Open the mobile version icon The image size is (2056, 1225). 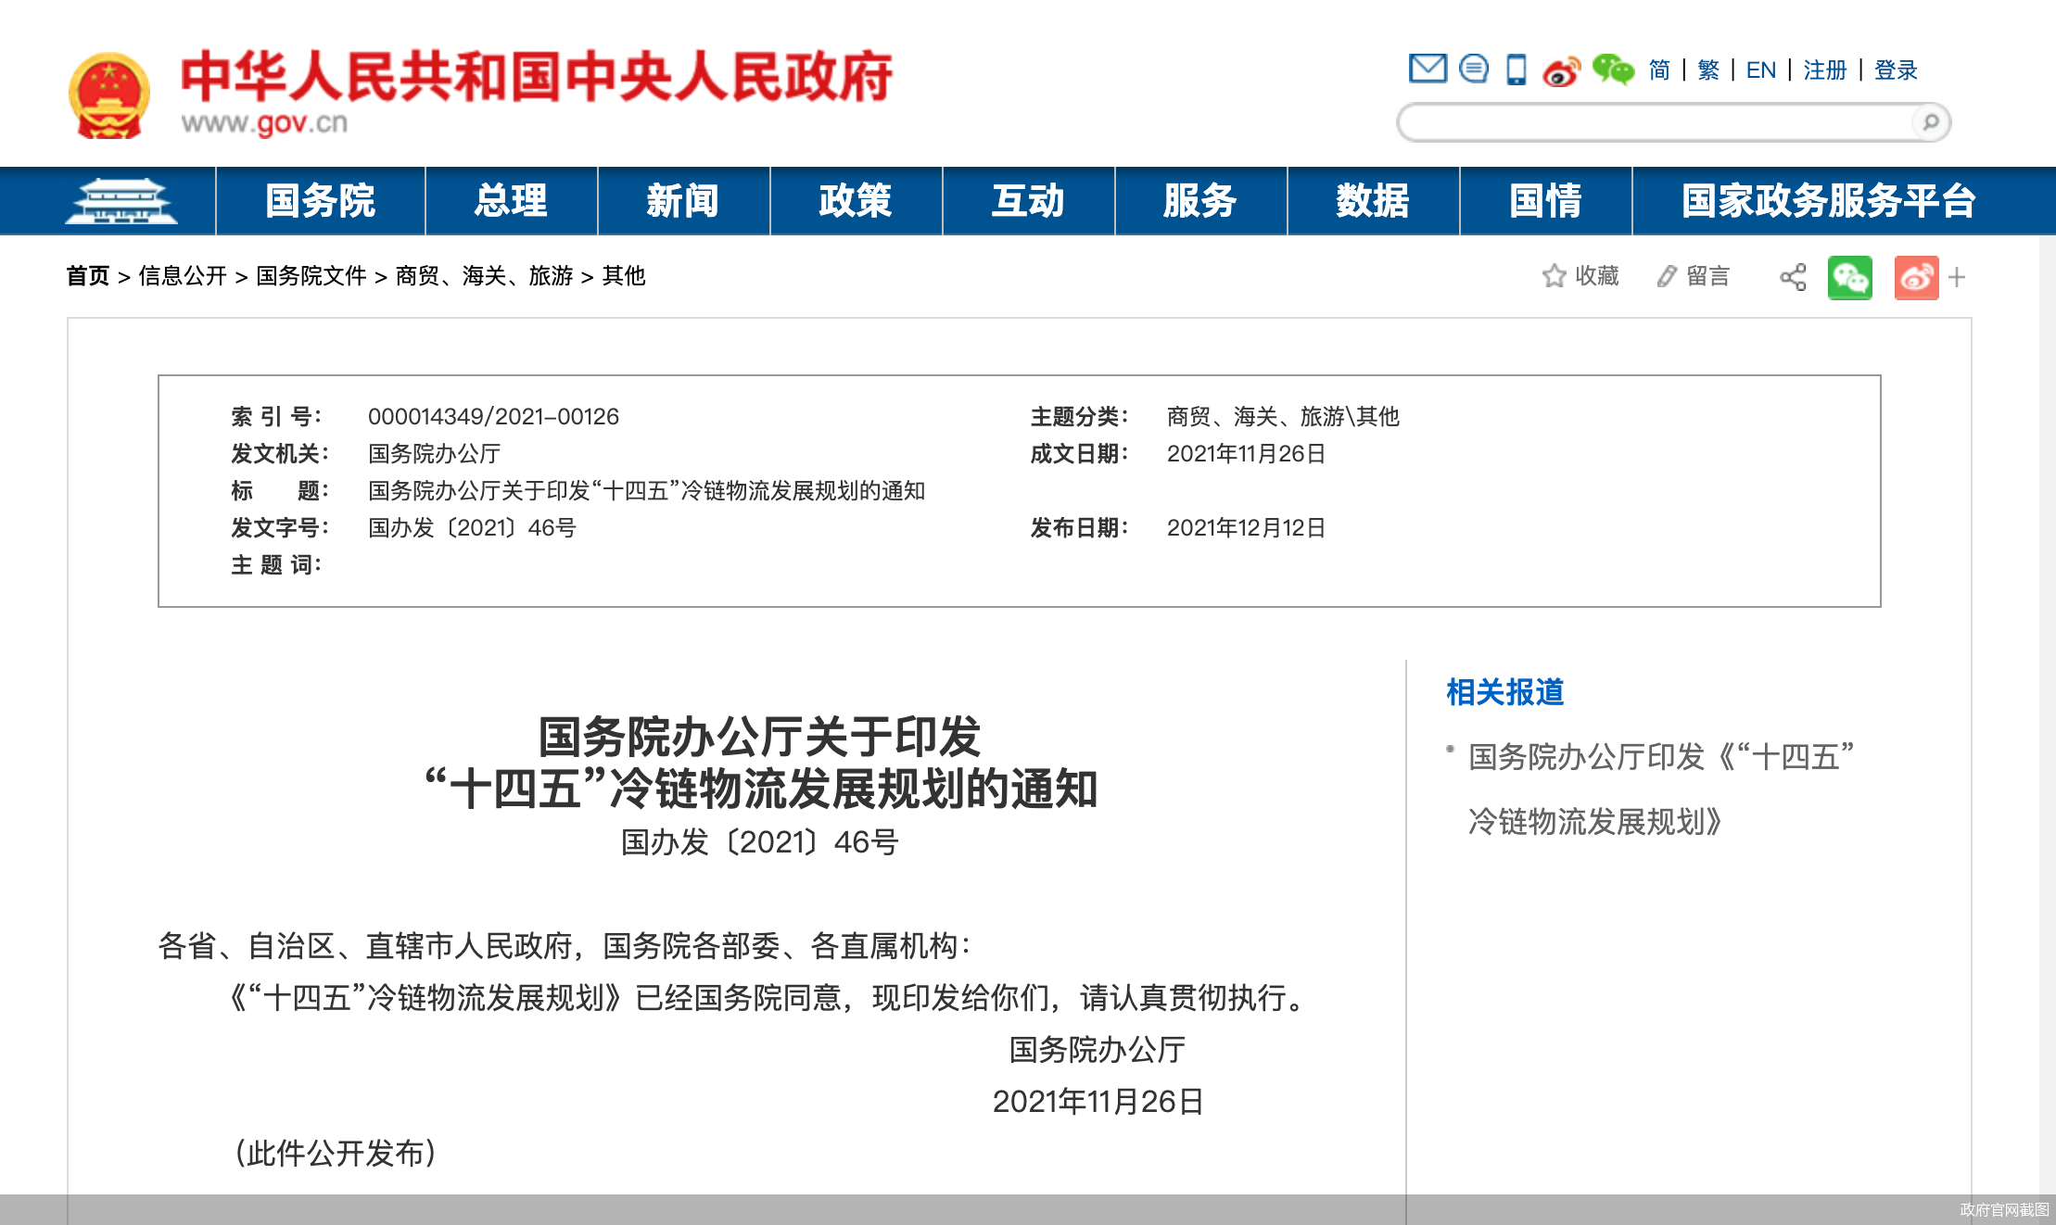(x=1517, y=69)
